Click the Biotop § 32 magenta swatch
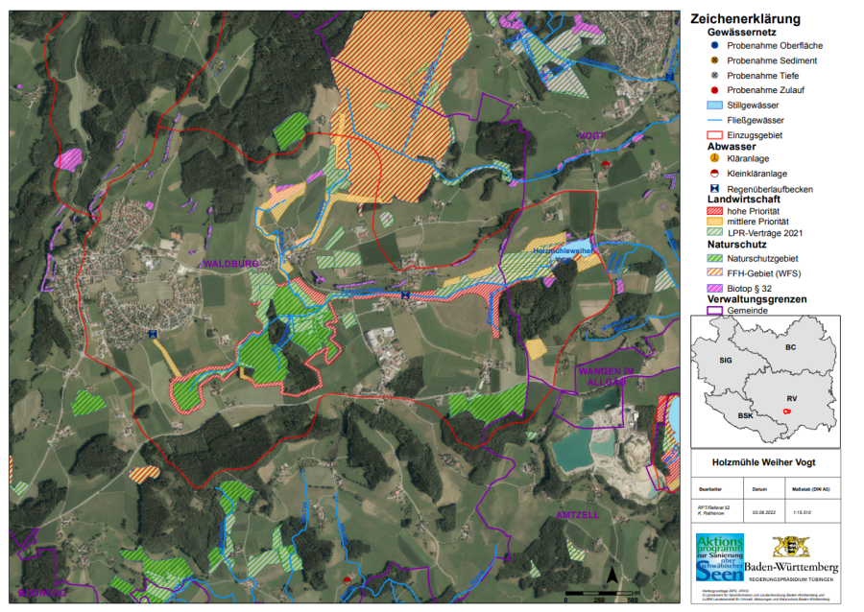 [x=714, y=288]
